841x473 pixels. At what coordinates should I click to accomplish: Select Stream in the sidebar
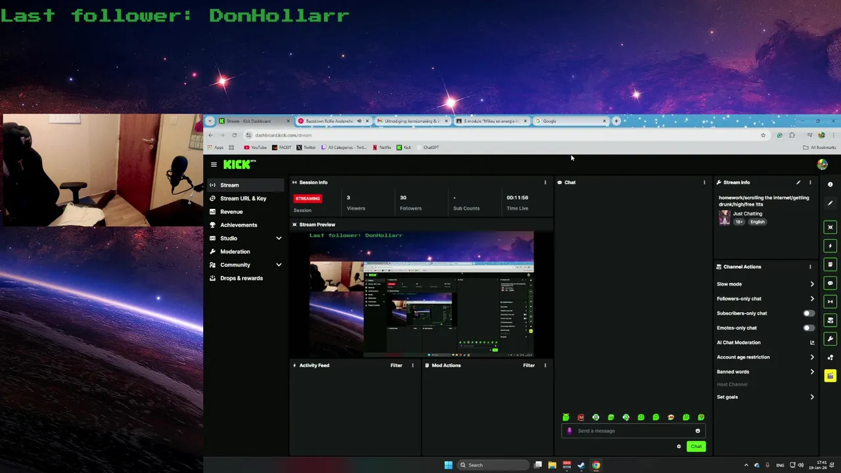(x=246, y=185)
